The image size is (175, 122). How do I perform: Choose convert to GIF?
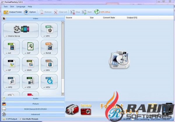tap(11, 64)
